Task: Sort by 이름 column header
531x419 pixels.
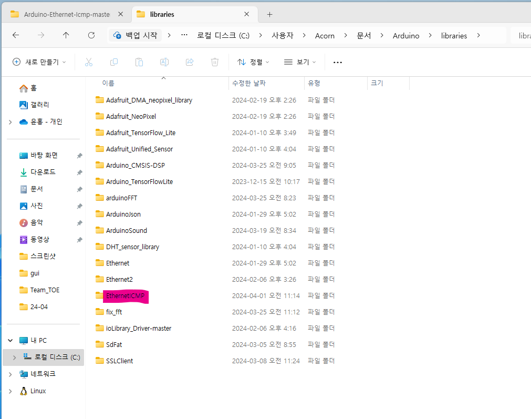Action: coord(108,83)
